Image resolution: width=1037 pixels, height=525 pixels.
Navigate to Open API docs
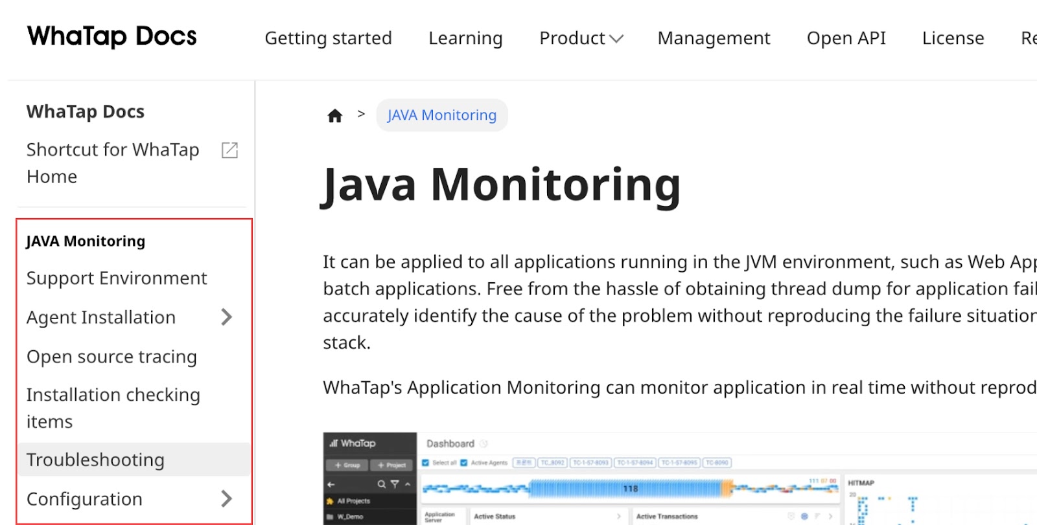click(846, 38)
